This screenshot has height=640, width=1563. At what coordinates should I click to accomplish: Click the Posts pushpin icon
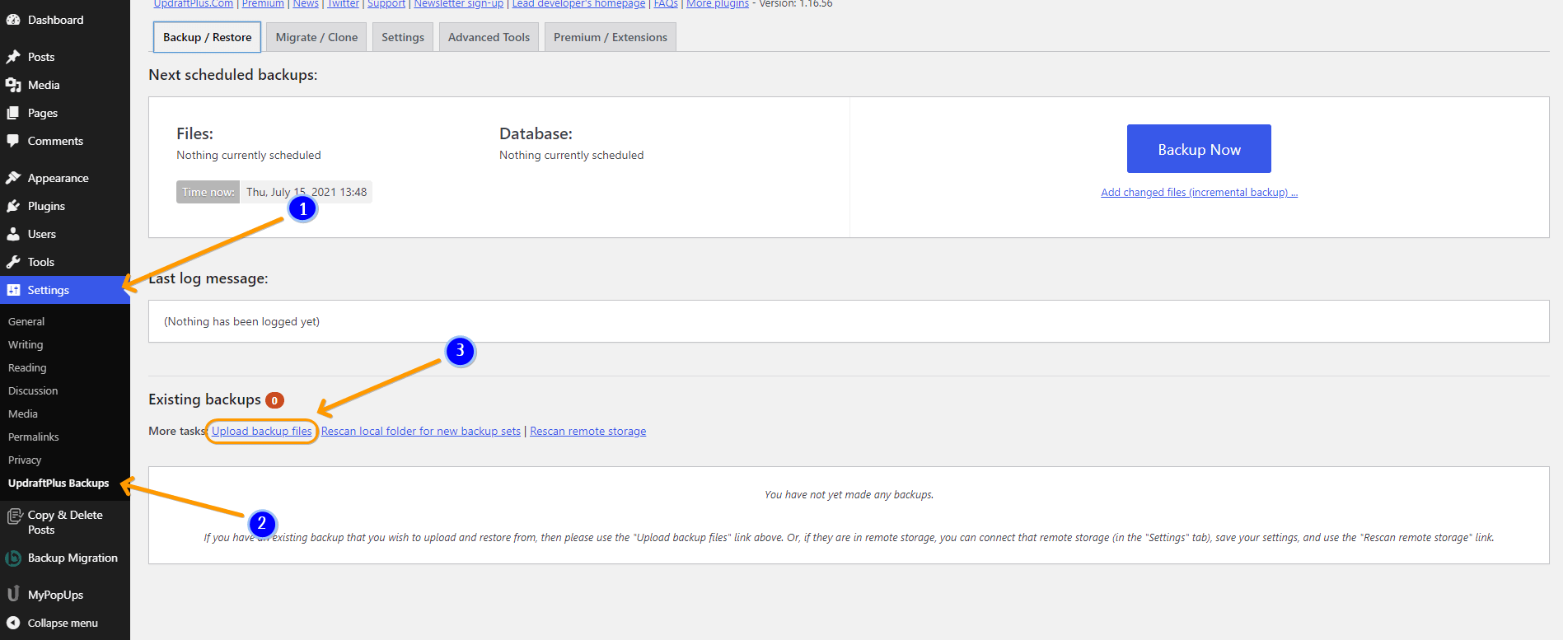click(13, 57)
